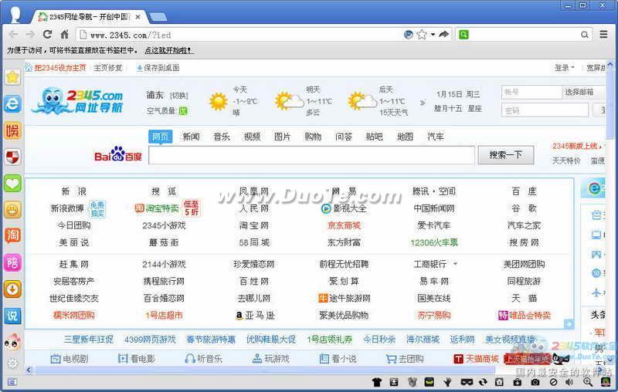
Task: Open the orange 淘 sidebar icon
Action: tap(12, 236)
